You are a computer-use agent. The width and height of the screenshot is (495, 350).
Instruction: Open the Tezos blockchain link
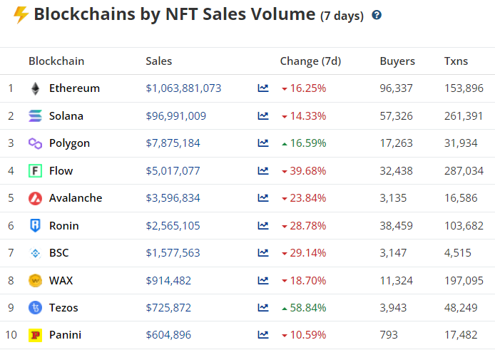(x=63, y=308)
